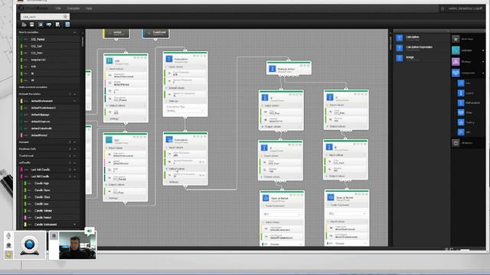This screenshot has width=490, height=275.
Task: Expand the defaultInstrument row dropdown arrow
Action: [75, 101]
